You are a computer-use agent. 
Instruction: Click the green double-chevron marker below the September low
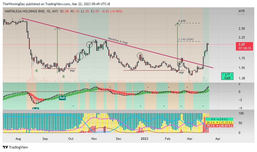63,76
